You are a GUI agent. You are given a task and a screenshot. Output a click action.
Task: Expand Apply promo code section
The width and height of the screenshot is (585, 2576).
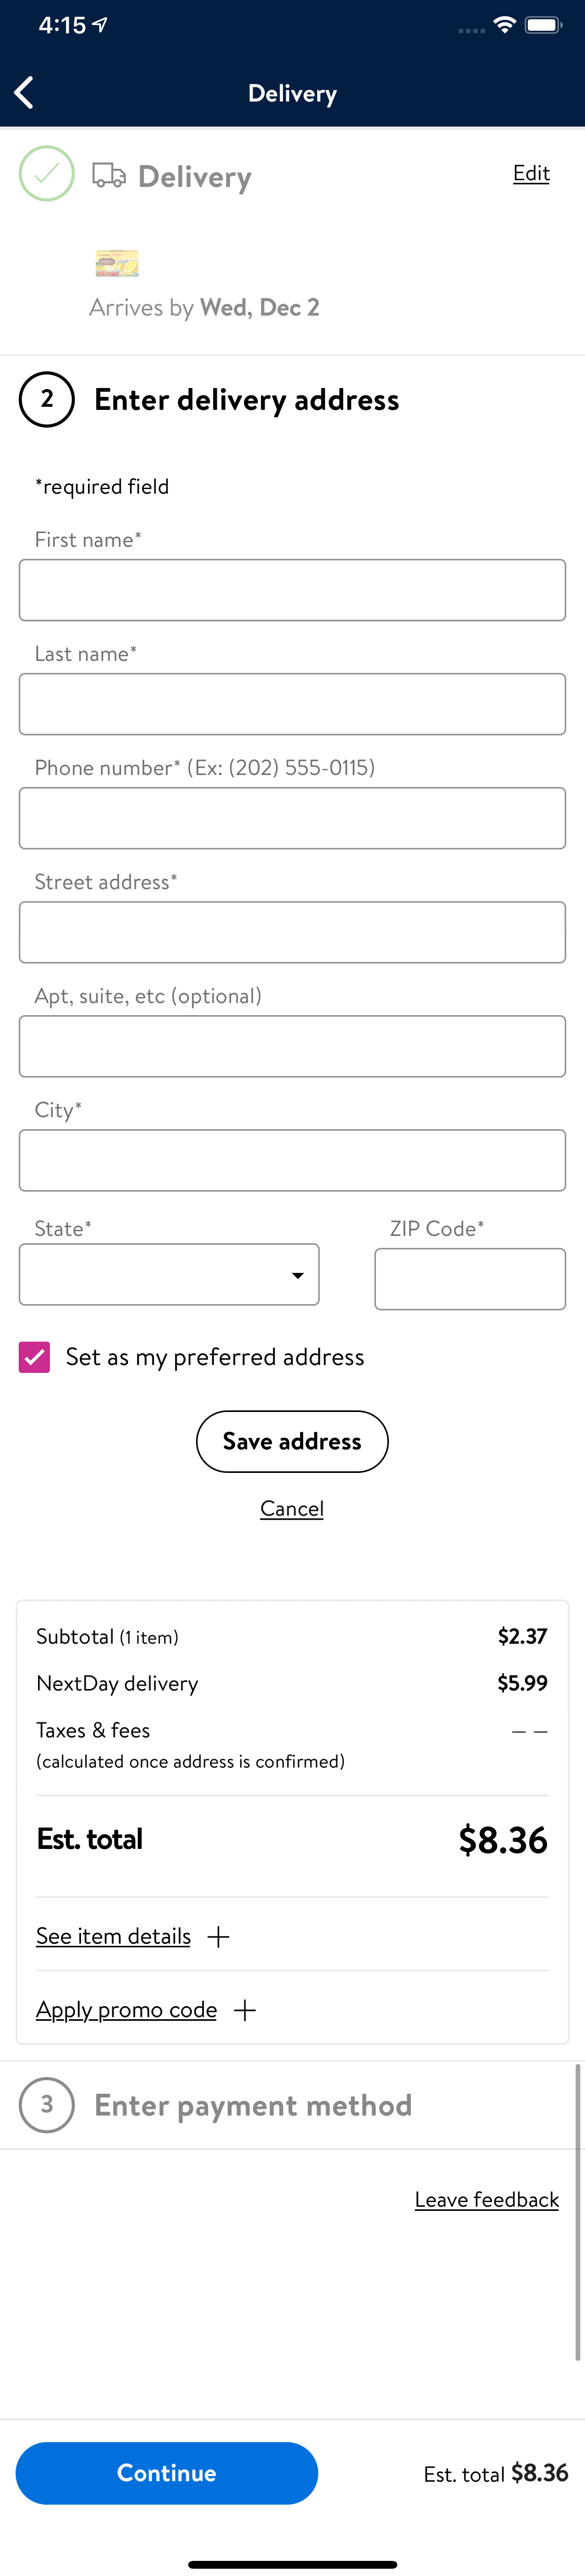126,2009
